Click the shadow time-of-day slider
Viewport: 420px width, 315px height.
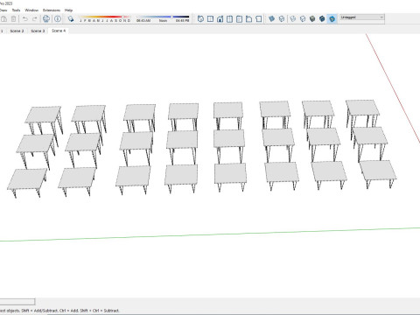(163, 17)
